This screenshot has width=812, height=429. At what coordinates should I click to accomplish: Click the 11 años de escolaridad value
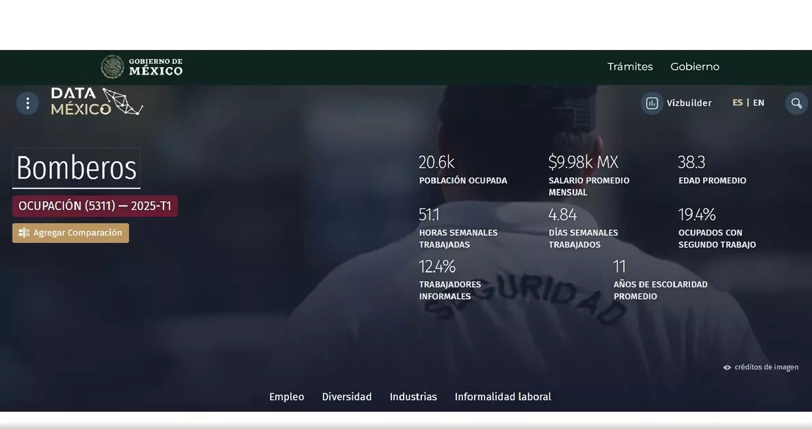[619, 267]
